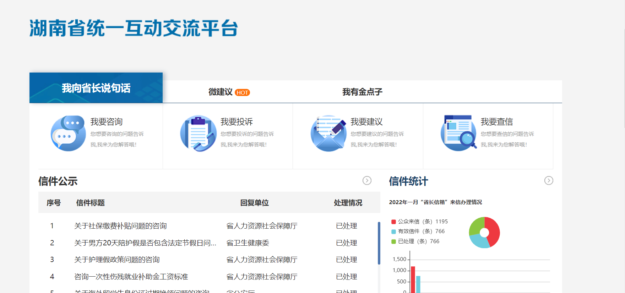Click 省人力资源社会保障厅 in row 3

tap(262, 260)
